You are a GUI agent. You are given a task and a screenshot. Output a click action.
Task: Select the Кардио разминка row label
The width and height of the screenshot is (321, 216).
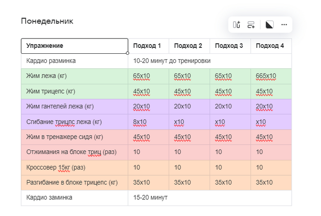tap(51, 61)
